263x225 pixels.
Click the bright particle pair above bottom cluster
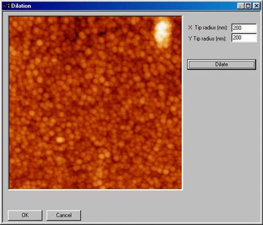coord(104,155)
